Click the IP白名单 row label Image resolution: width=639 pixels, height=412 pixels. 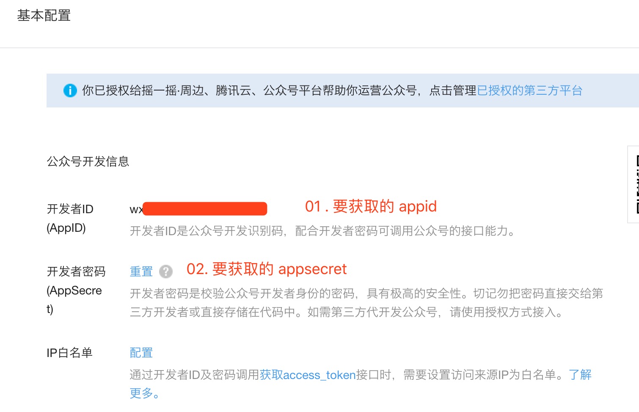(x=69, y=352)
